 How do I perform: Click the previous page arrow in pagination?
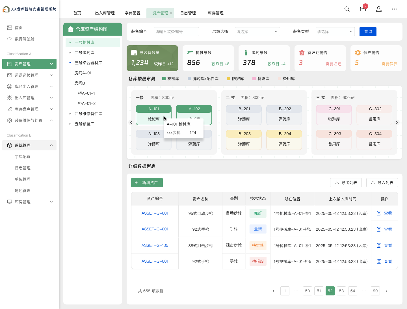pyautogui.click(x=274, y=291)
